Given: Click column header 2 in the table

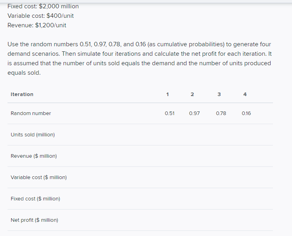Looking at the screenshot, I should click(x=192, y=94).
